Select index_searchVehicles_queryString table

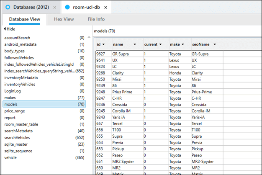click(44, 71)
